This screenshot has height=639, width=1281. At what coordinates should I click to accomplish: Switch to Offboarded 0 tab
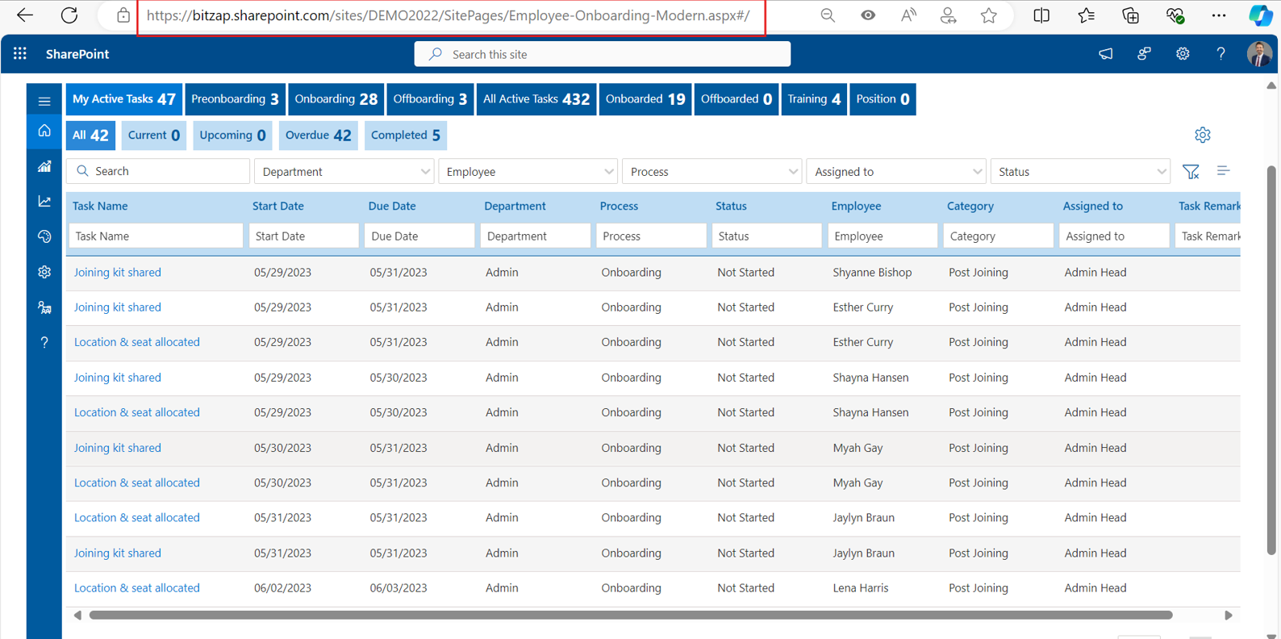(x=736, y=99)
